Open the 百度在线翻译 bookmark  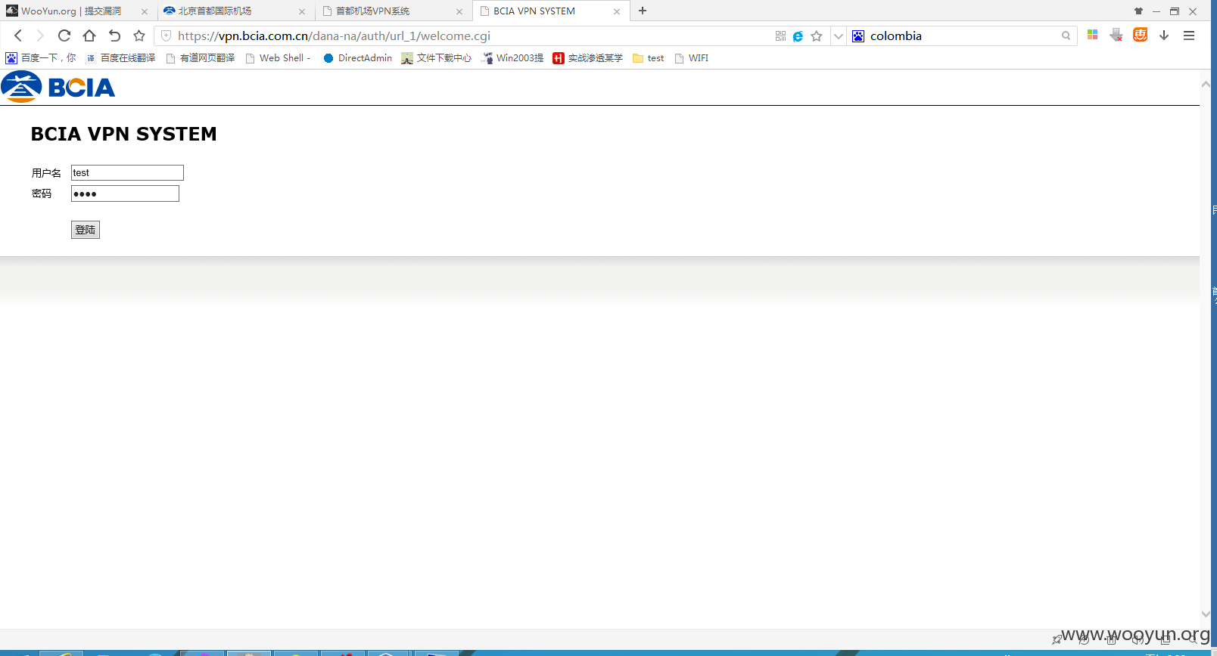(x=120, y=58)
